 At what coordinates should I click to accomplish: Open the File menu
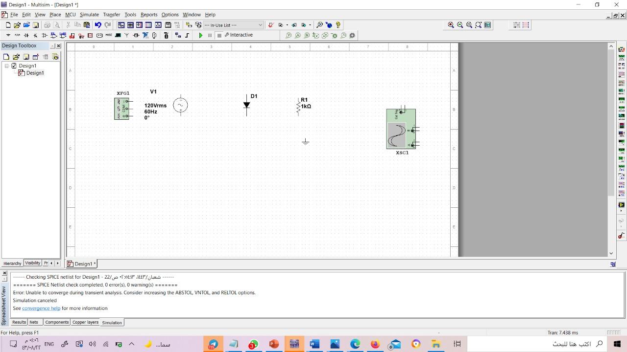click(14, 15)
